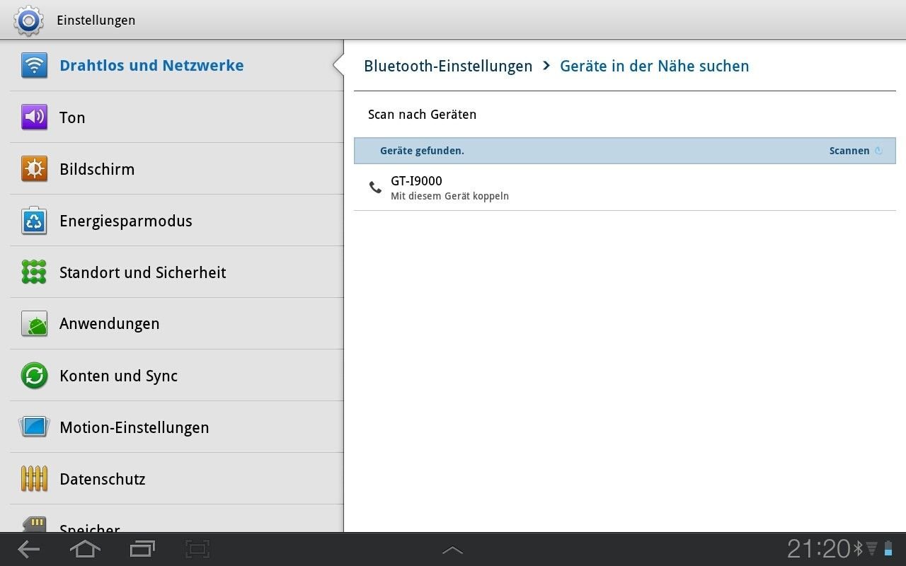Tap the green dots icon for Standort
This screenshot has height=566, width=906.
(x=34, y=272)
